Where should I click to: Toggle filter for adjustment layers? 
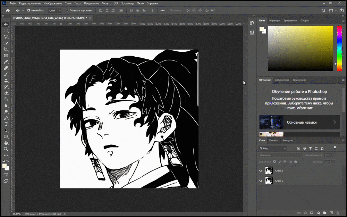pos(305,148)
